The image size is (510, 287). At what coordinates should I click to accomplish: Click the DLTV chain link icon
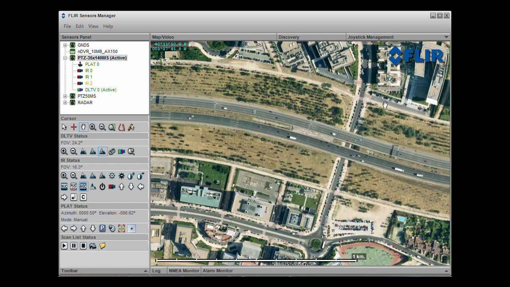point(112,151)
